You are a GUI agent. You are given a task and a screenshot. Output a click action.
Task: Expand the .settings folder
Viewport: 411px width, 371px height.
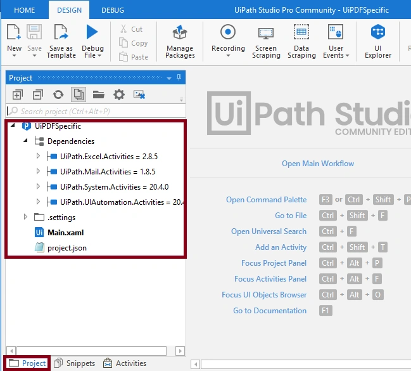(x=25, y=217)
